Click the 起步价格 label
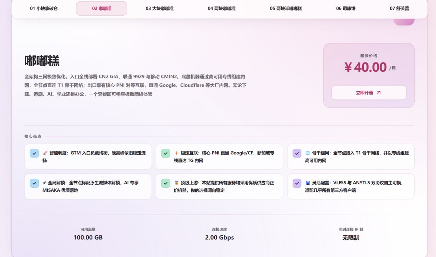The height and width of the screenshot is (257, 436). tap(369, 56)
